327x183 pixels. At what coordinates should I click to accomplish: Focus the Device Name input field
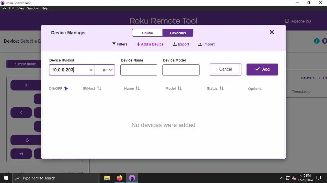click(x=139, y=70)
